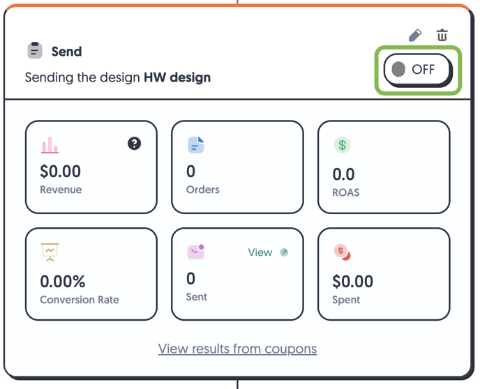Click the purple Sent envelope icon
Image resolution: width=480 pixels, height=389 pixels.
(x=196, y=252)
